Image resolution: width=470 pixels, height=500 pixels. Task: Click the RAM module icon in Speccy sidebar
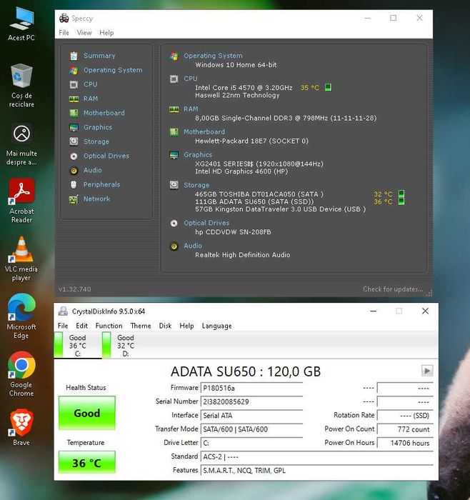(x=74, y=99)
